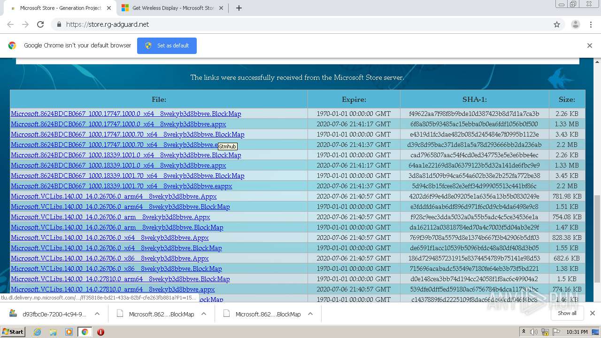Select SHA-1 hash f49622aa7f98f8b9bde10d387423b8d7d1a7ca3b

[x=474, y=114]
